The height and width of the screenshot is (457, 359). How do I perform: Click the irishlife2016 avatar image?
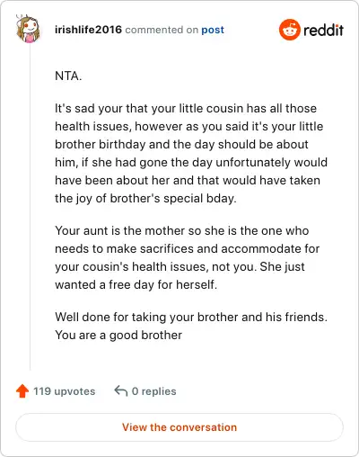click(x=28, y=29)
